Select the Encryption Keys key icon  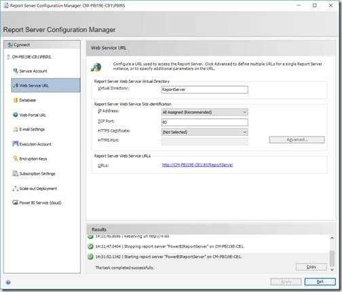coord(16,158)
